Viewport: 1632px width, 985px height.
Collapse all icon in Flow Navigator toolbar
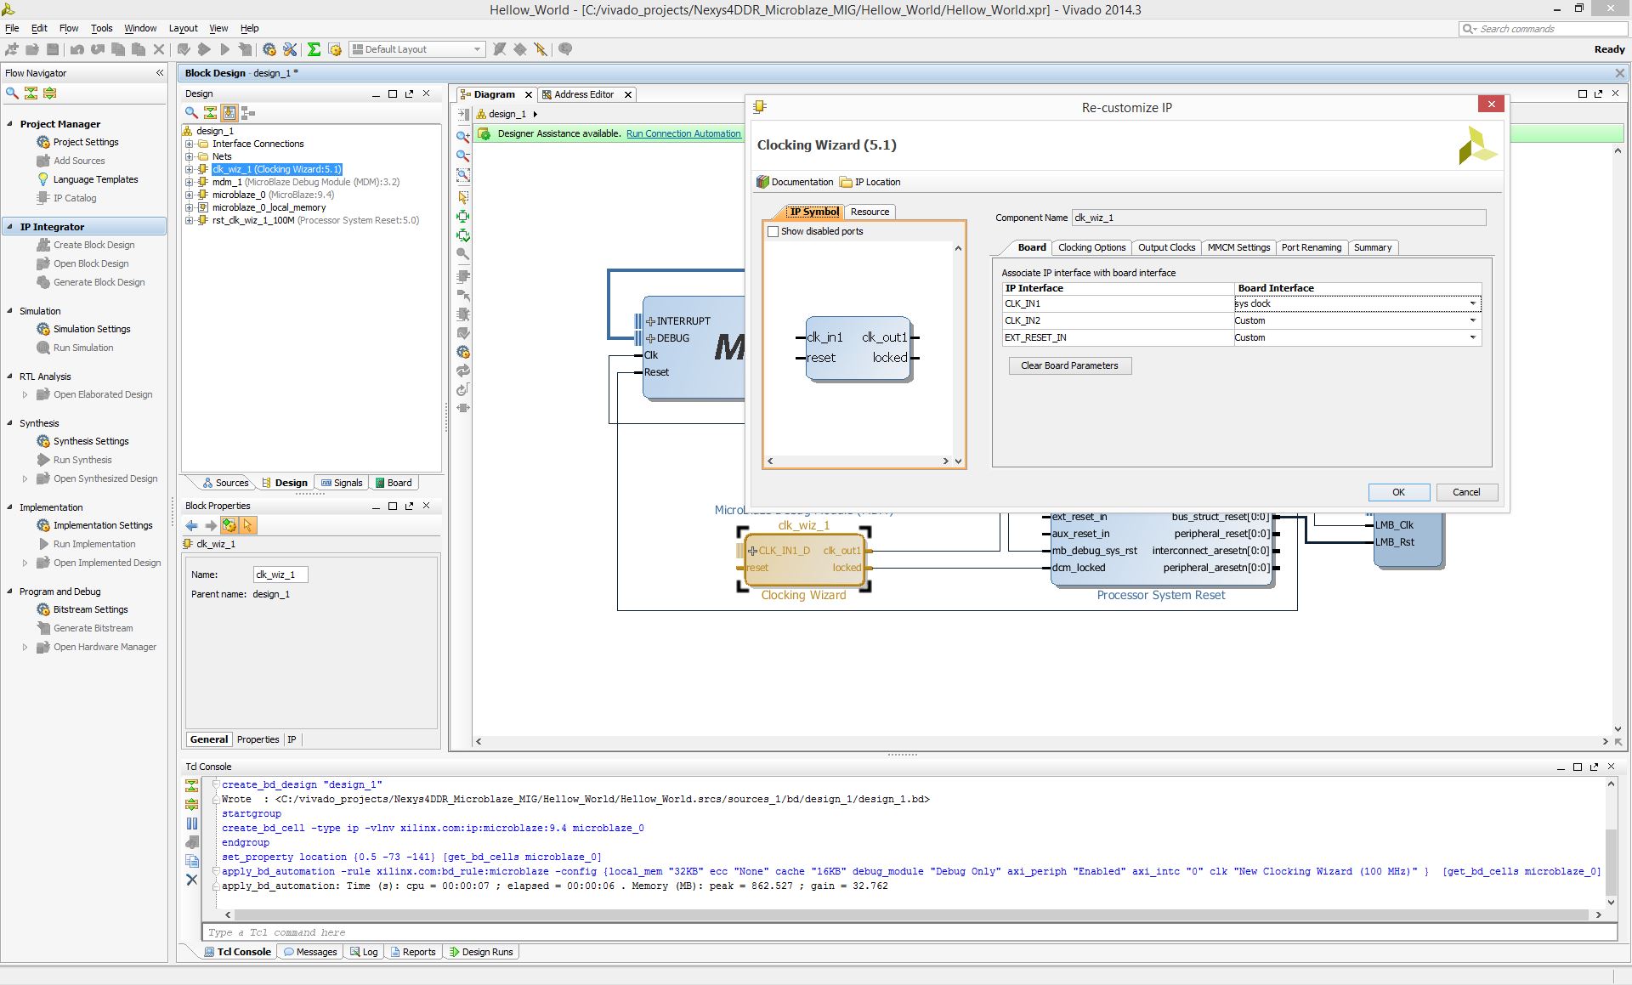point(31,93)
